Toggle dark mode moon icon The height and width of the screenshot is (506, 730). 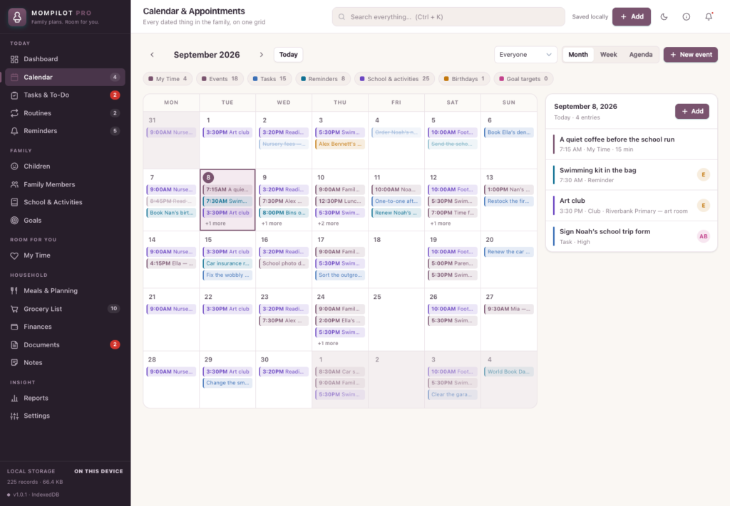[664, 17]
